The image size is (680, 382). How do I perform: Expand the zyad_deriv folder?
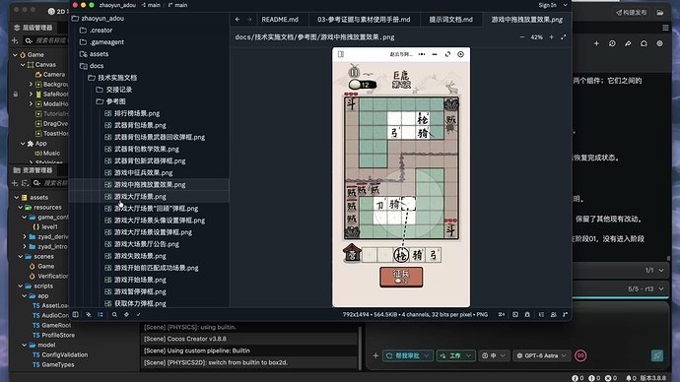(x=25, y=236)
